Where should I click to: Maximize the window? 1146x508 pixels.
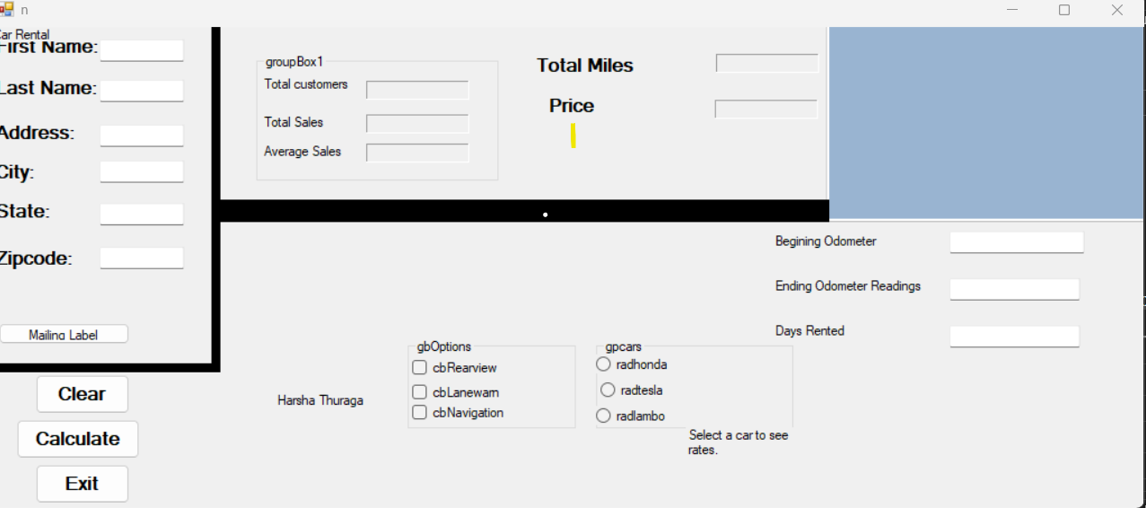(x=1064, y=10)
